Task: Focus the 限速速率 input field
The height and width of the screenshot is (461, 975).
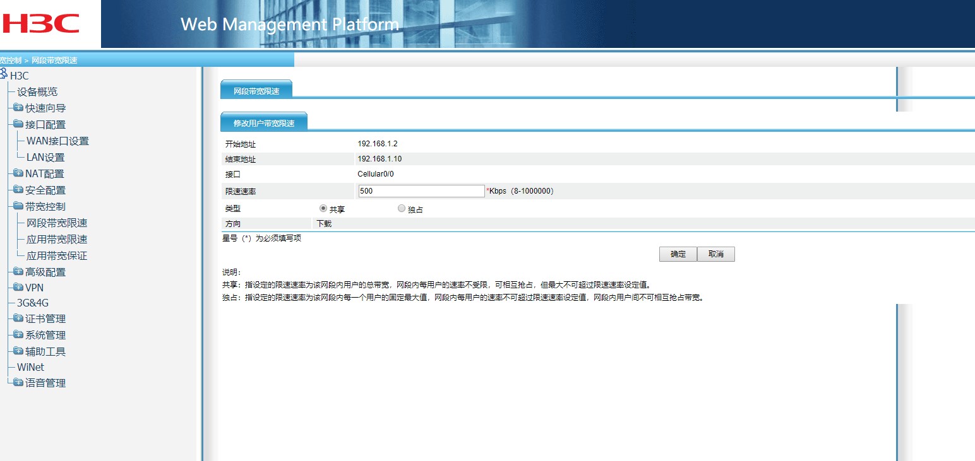Action: (x=421, y=191)
